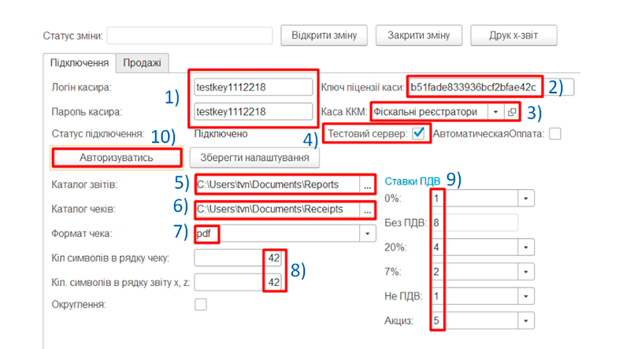Expand the Каса ККМ dropdown list
The height and width of the screenshot is (349, 630).
coord(495,112)
